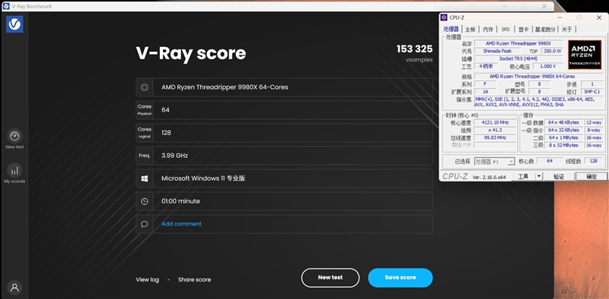This screenshot has width=609, height=299.
Task: Click the V-Ray score heading
Action: [191, 53]
